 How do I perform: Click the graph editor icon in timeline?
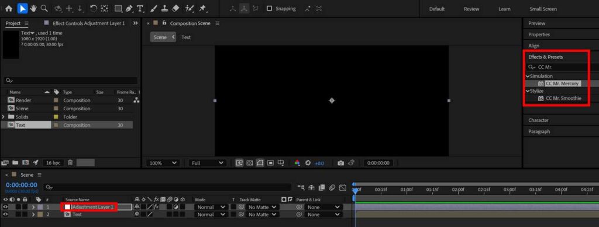[343, 187]
